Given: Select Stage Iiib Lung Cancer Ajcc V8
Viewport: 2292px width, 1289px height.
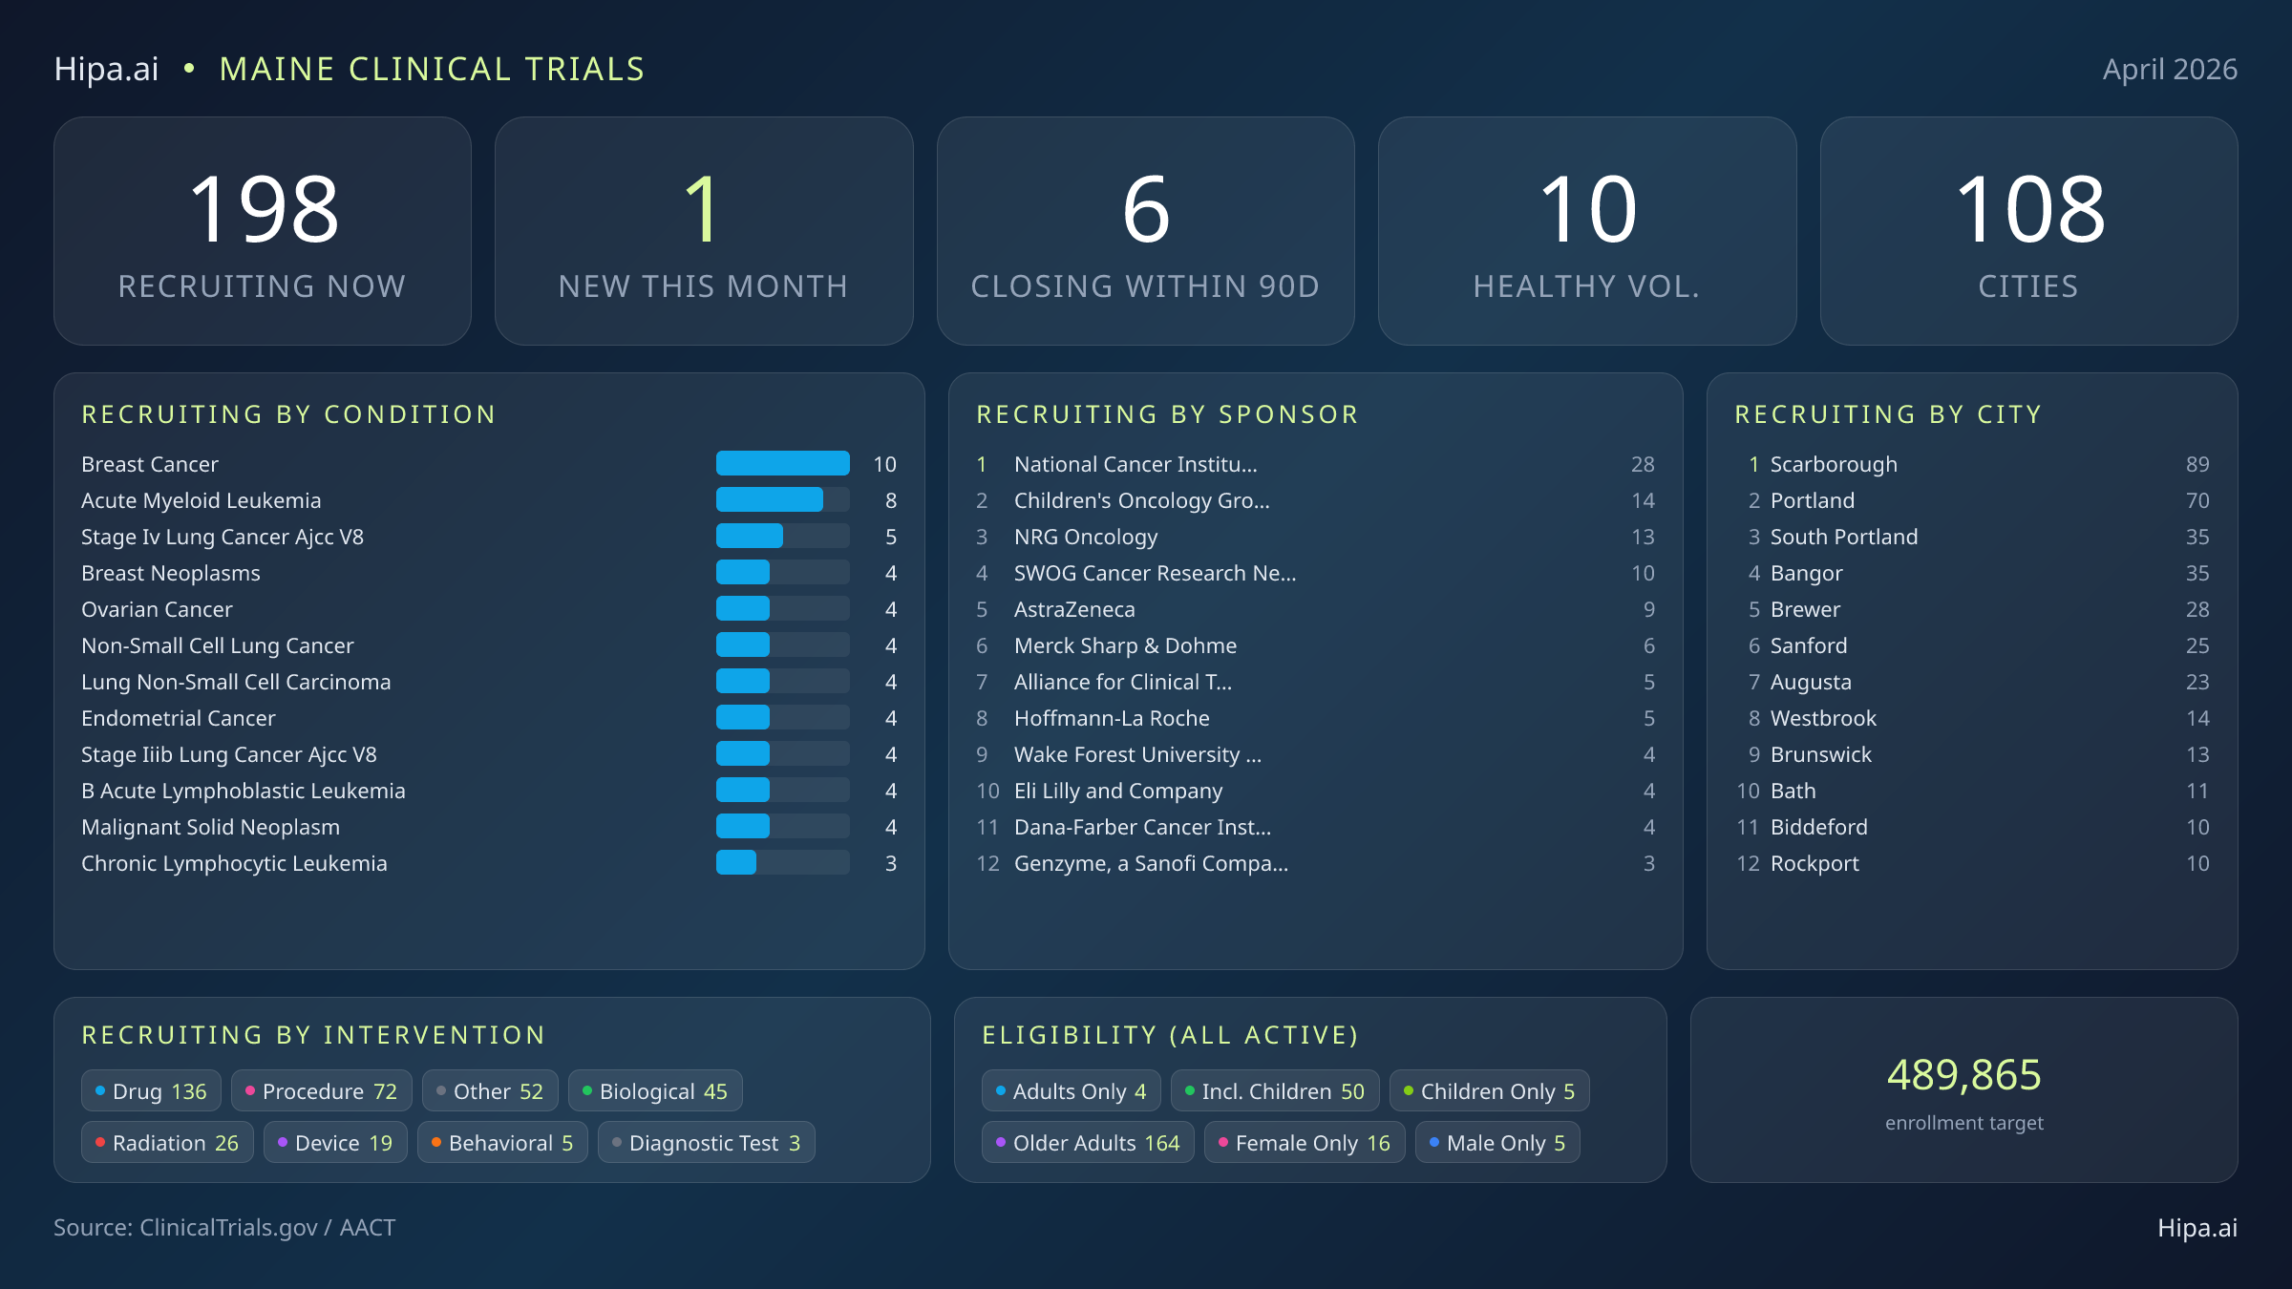Looking at the screenshot, I should pyautogui.click(x=489, y=754).
